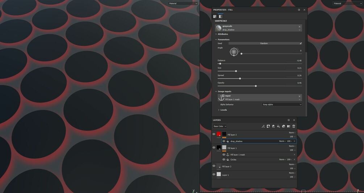The height and width of the screenshot is (193, 364).
Task: Click the pencil icon next to Seed
Action: point(301,43)
